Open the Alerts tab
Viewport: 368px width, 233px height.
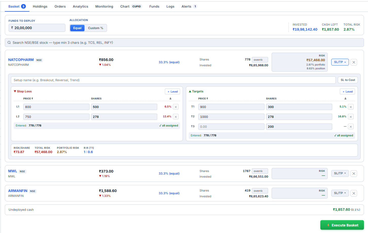click(189, 6)
